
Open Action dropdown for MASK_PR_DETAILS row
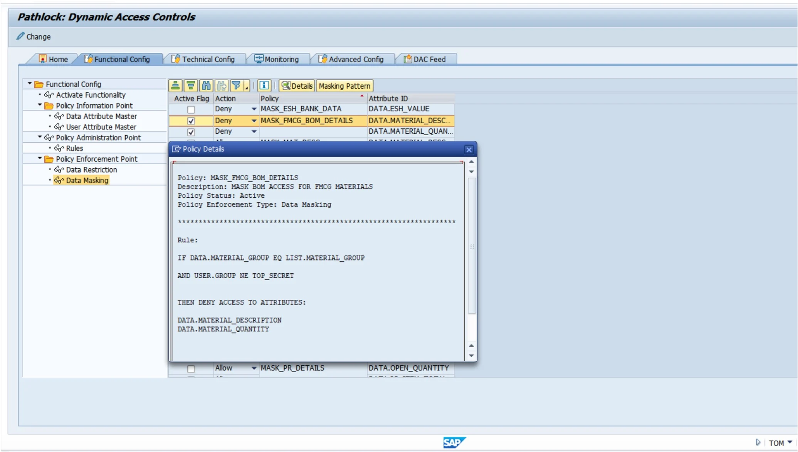(x=254, y=368)
